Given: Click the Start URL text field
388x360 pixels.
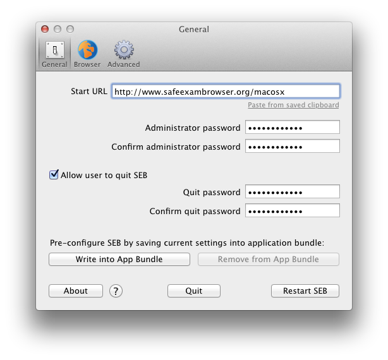Looking at the screenshot, I should coord(226,92).
